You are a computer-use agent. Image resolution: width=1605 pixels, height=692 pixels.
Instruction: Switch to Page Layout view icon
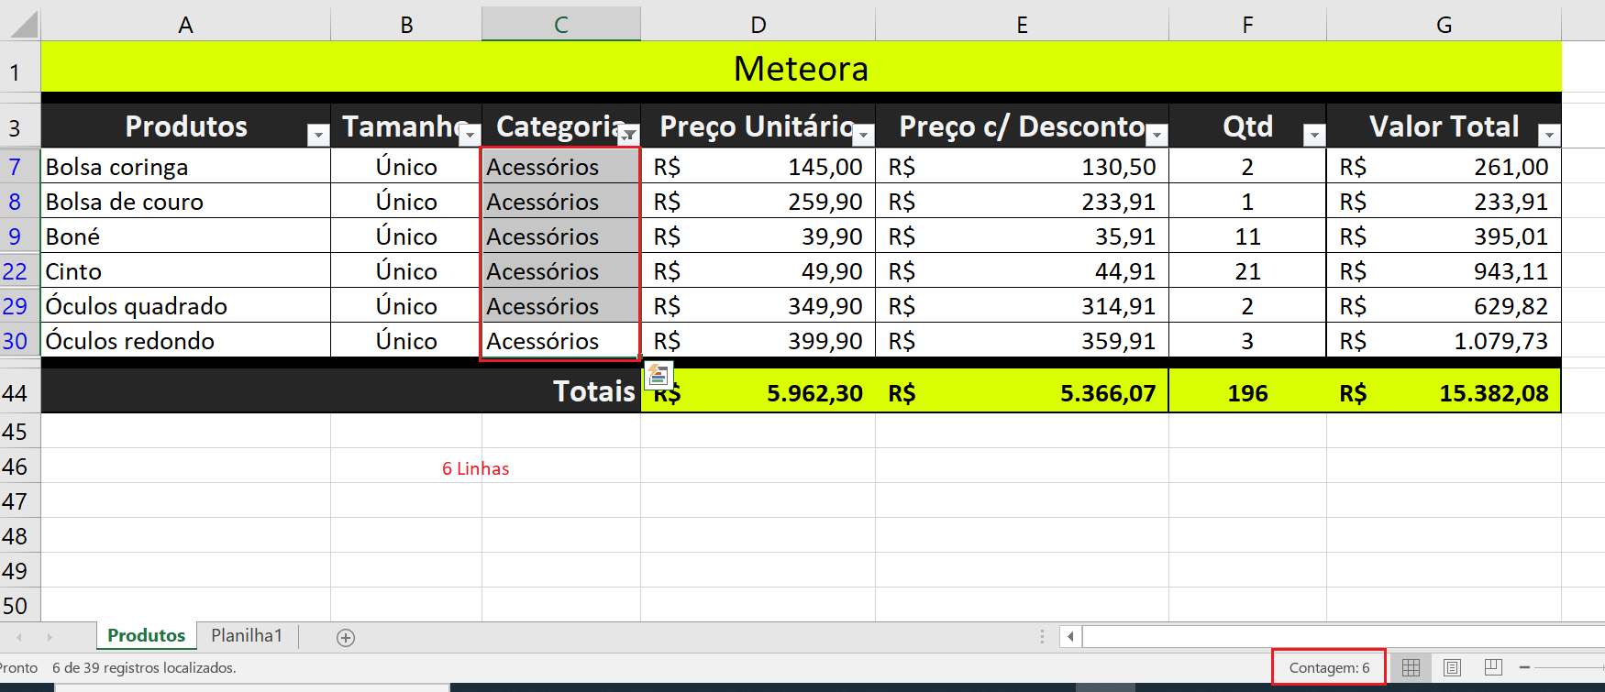pyautogui.click(x=1452, y=667)
